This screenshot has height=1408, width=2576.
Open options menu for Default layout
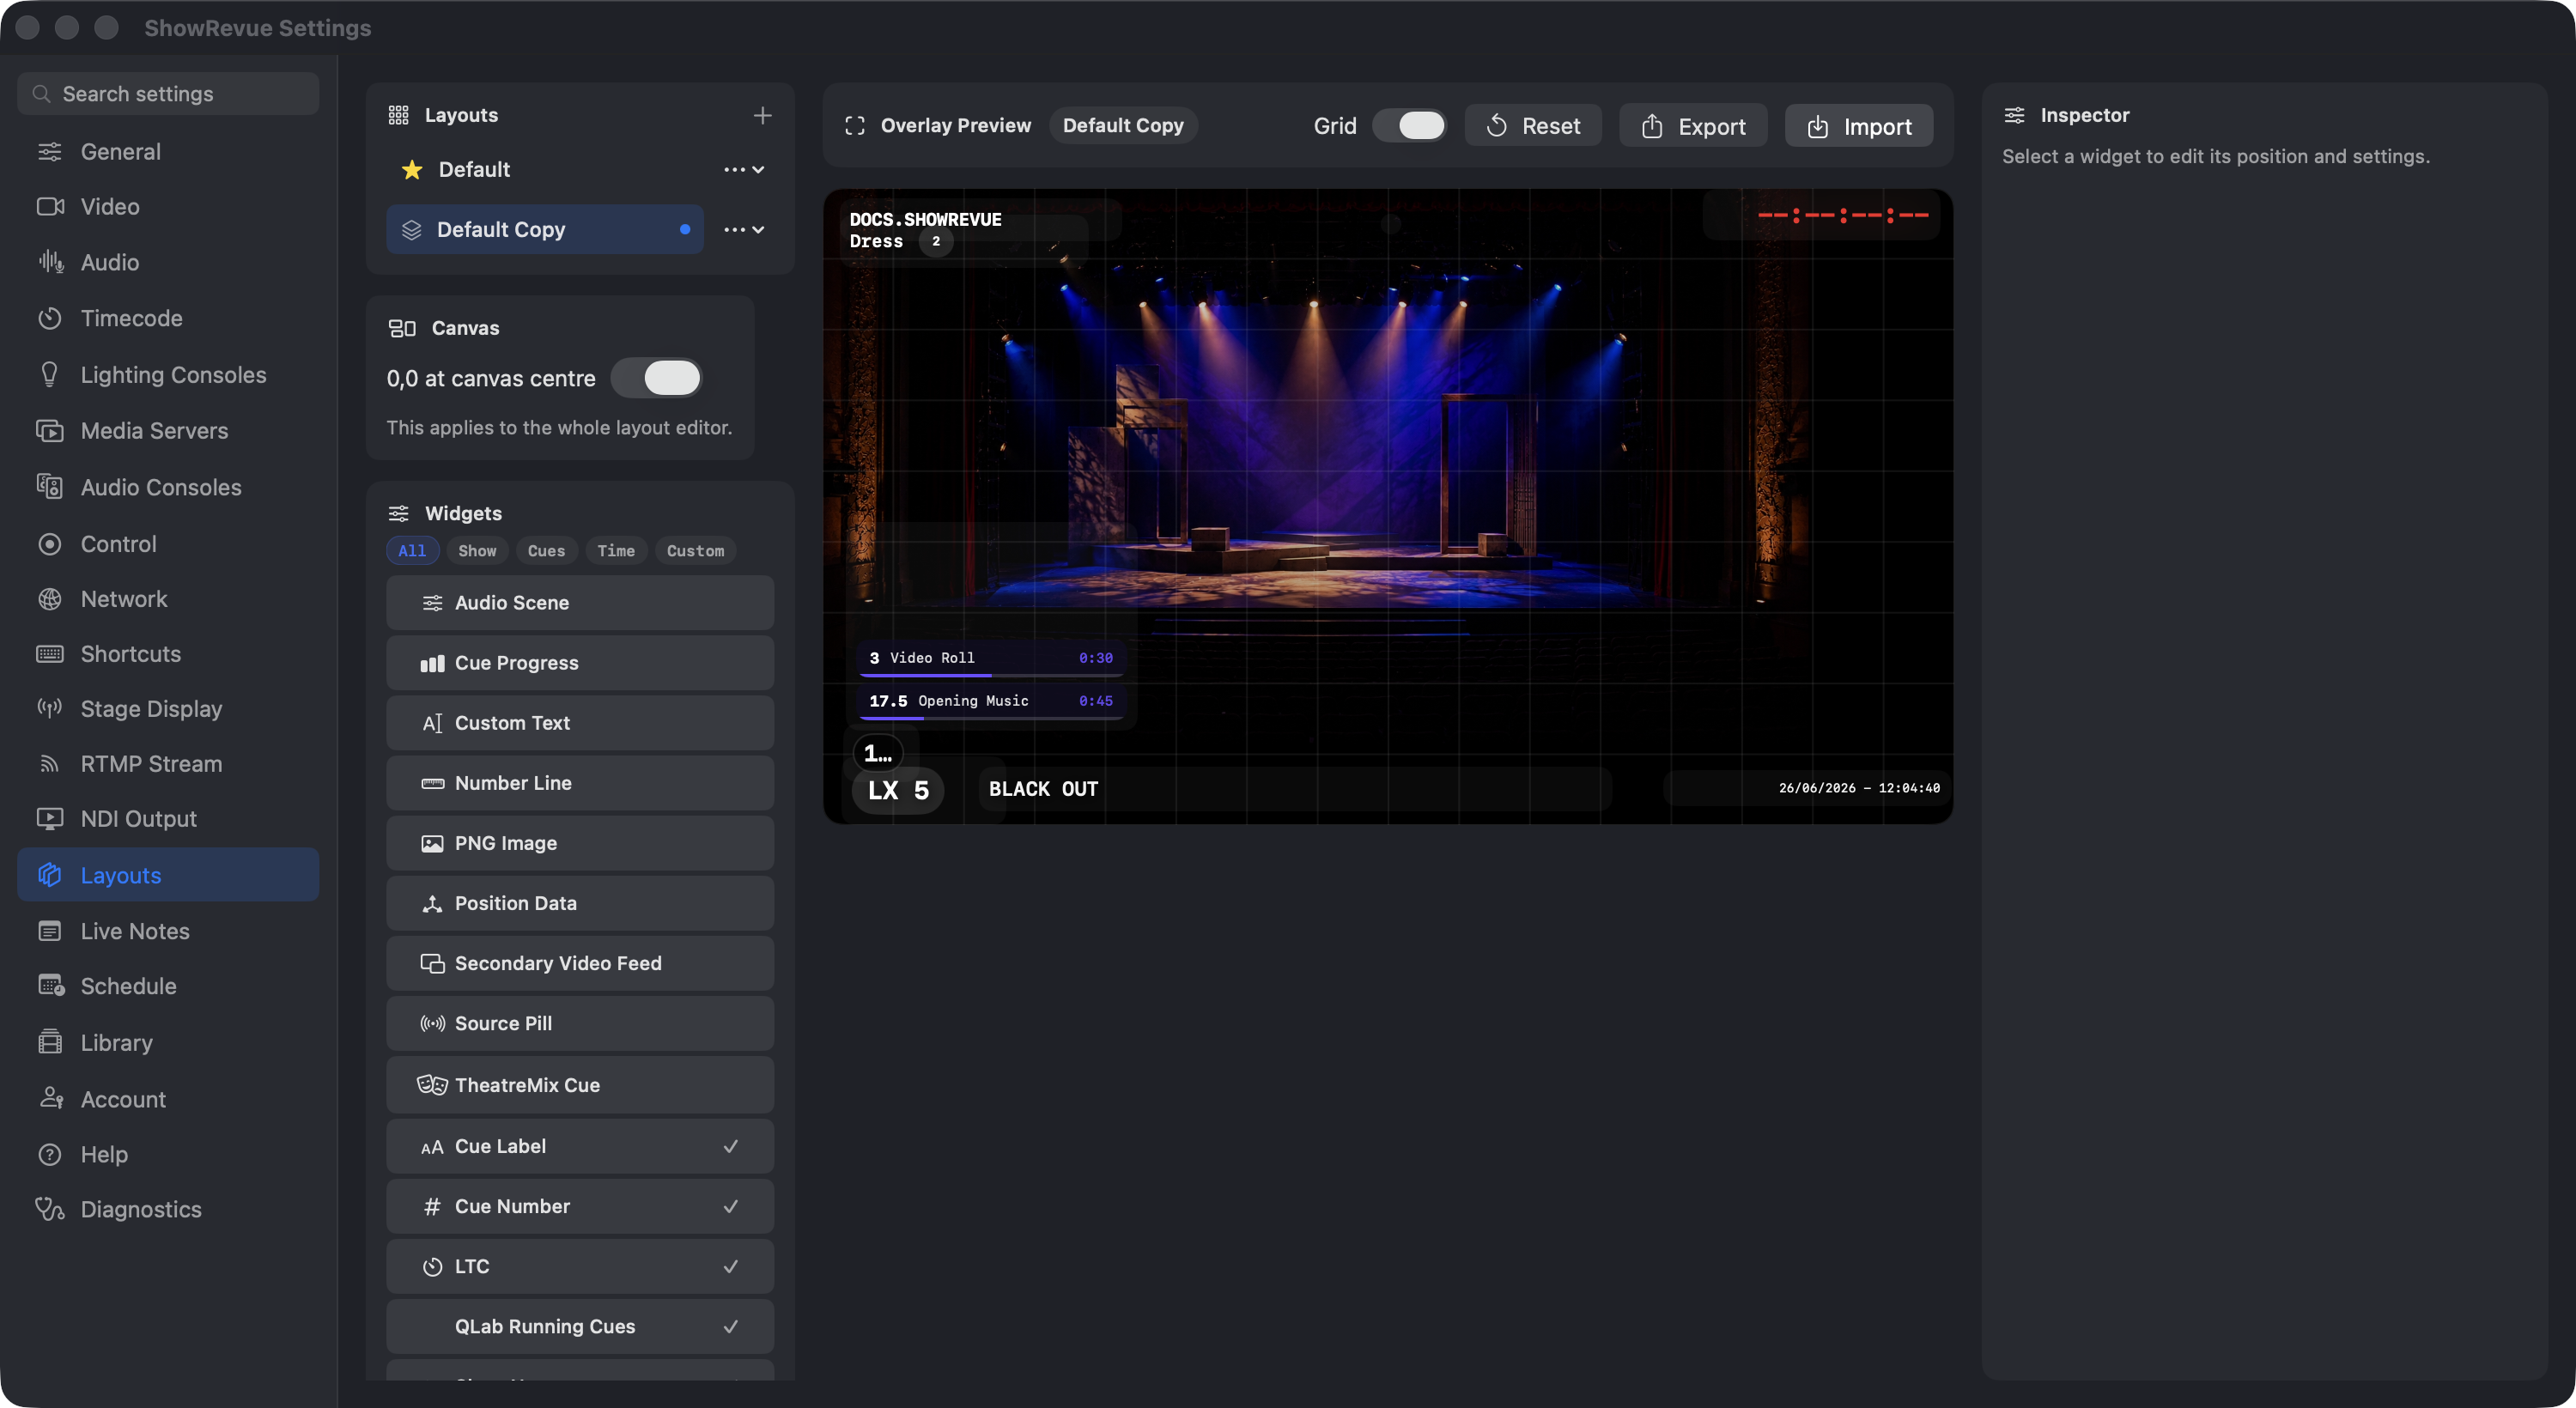pos(744,169)
